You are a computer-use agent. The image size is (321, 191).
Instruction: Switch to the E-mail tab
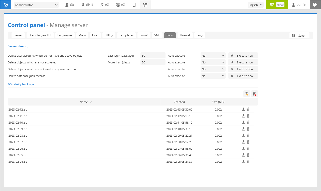click(x=144, y=35)
